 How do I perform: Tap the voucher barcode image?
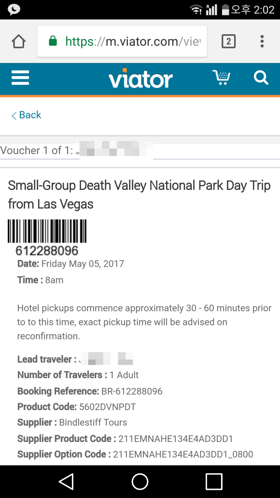pos(47,231)
